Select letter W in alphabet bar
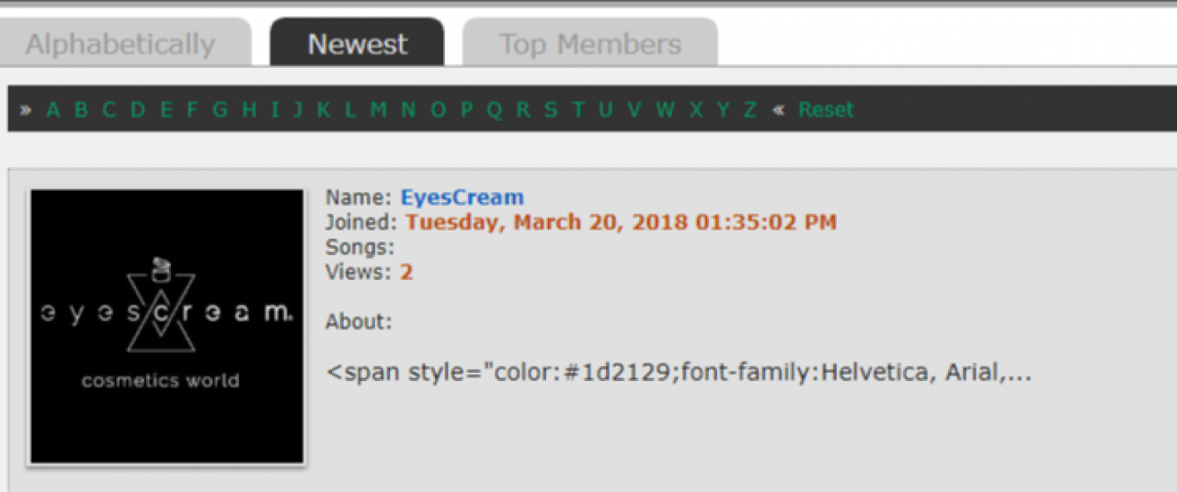This screenshot has height=492, width=1177. [x=665, y=110]
